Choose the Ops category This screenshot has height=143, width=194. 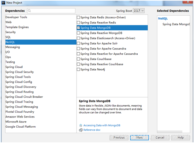pos(41,57)
